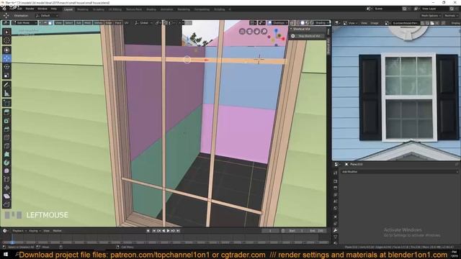Choose the Spin tool

point(6,163)
